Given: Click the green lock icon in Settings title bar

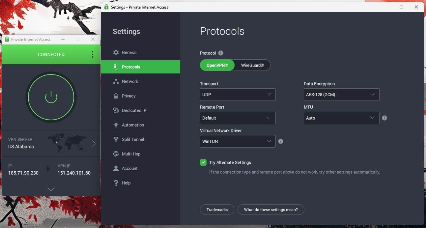Looking at the screenshot, I should coord(106,7).
